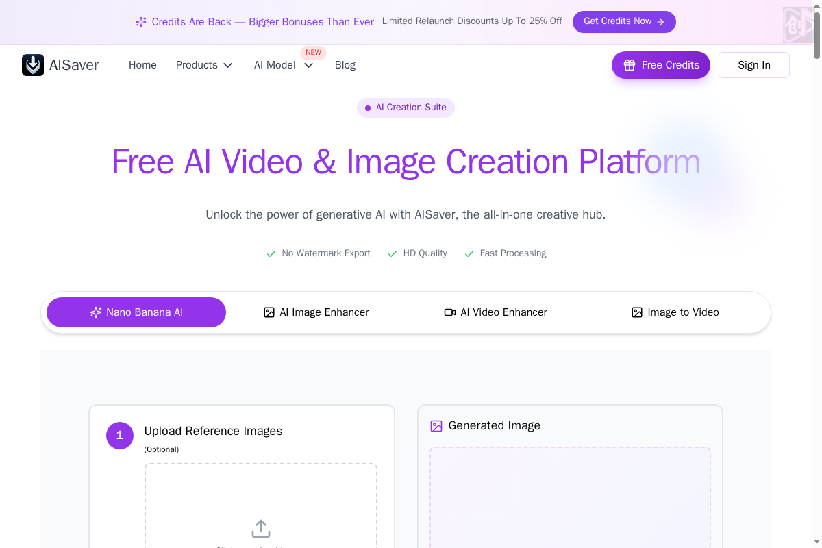Viewport: 822px width, 548px height.
Task: Click the upload arrow icon
Action: point(261,529)
